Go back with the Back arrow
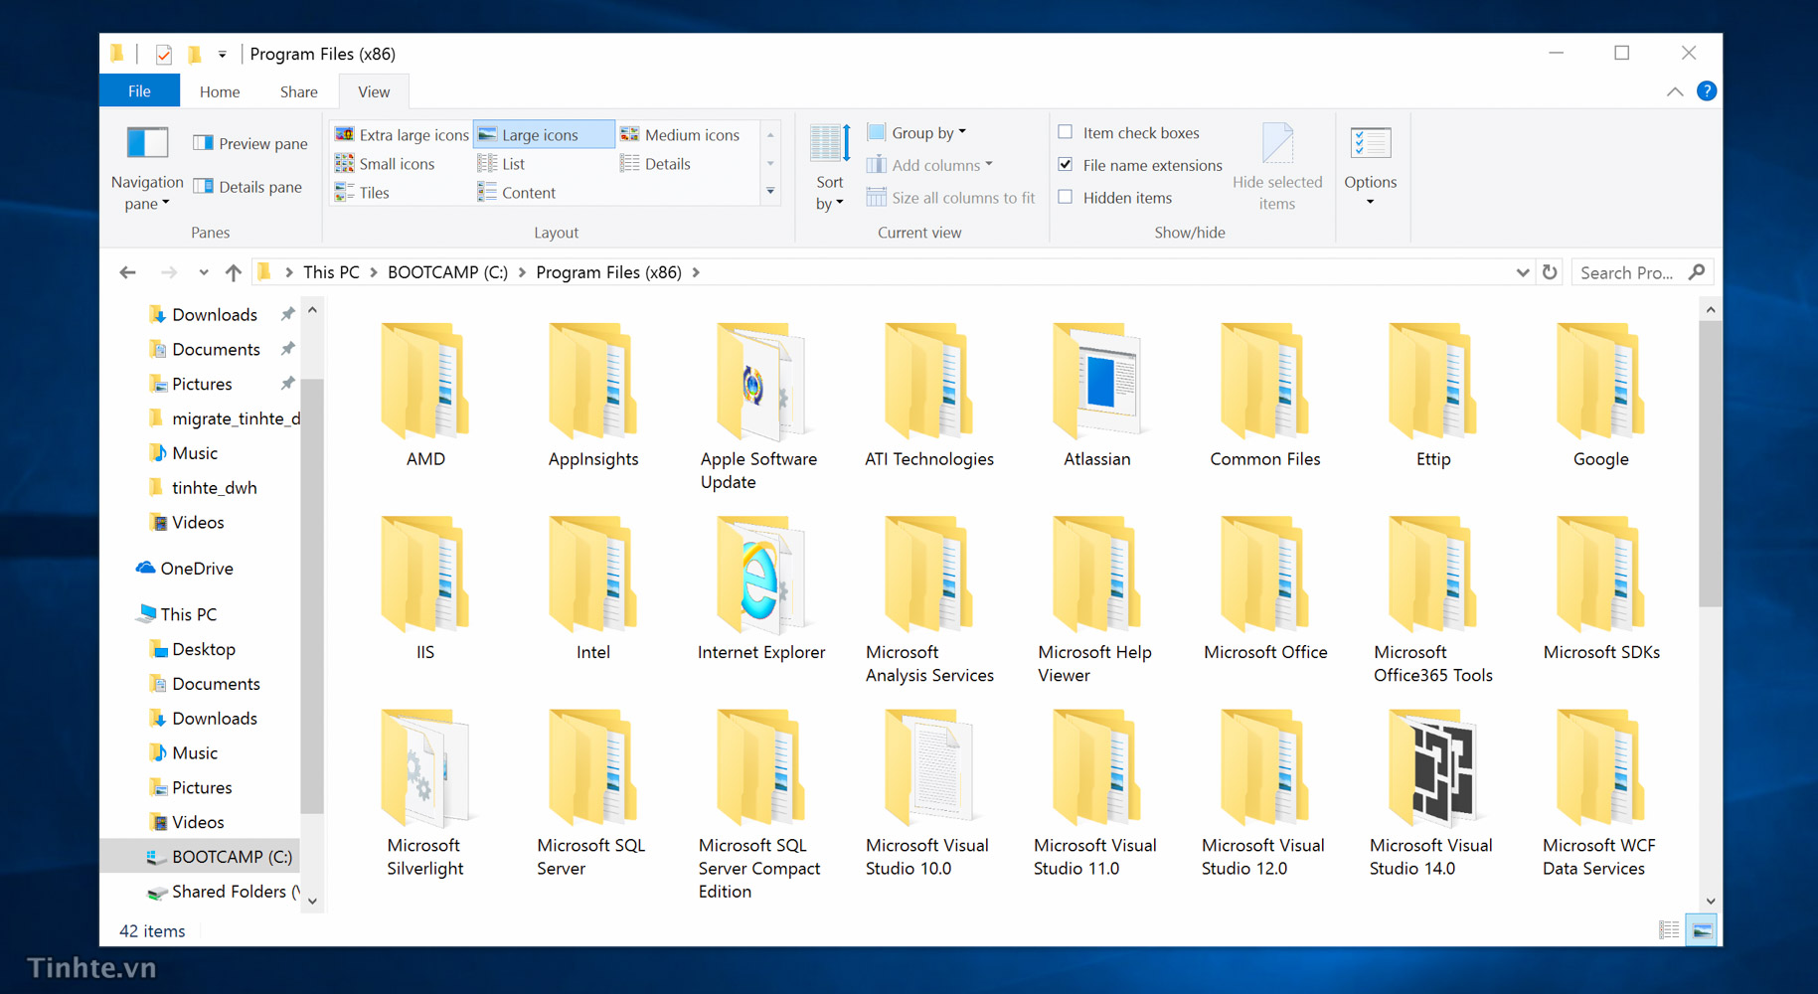The image size is (1818, 994). point(127,272)
